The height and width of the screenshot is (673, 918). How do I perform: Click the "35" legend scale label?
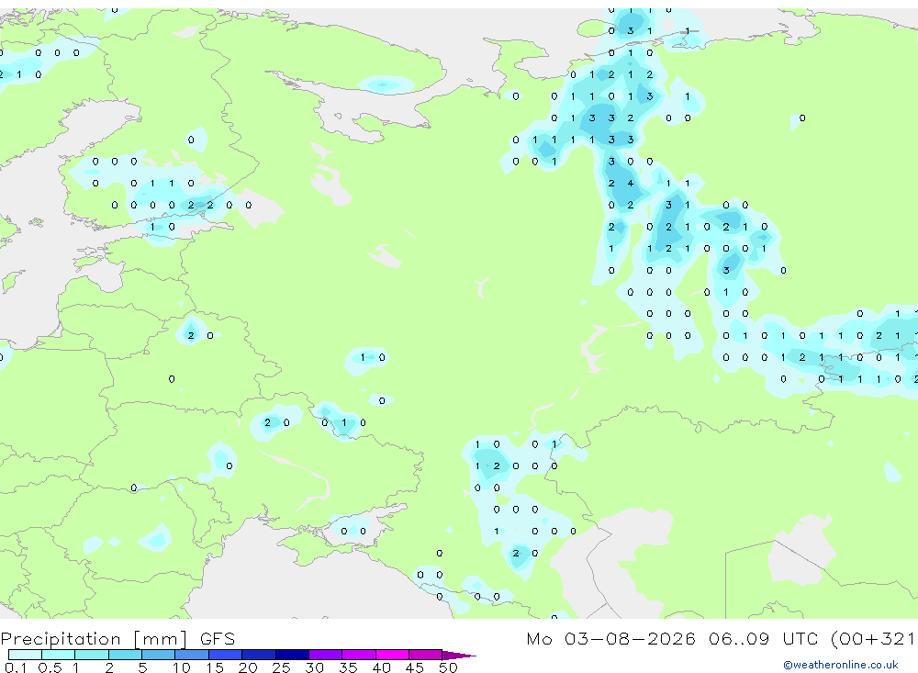(x=348, y=667)
